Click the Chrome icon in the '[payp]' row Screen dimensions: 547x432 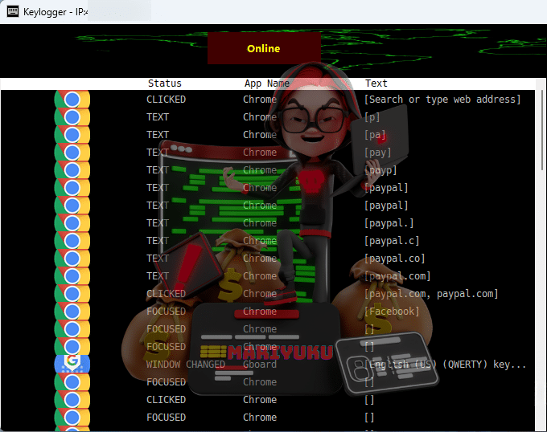(x=72, y=170)
